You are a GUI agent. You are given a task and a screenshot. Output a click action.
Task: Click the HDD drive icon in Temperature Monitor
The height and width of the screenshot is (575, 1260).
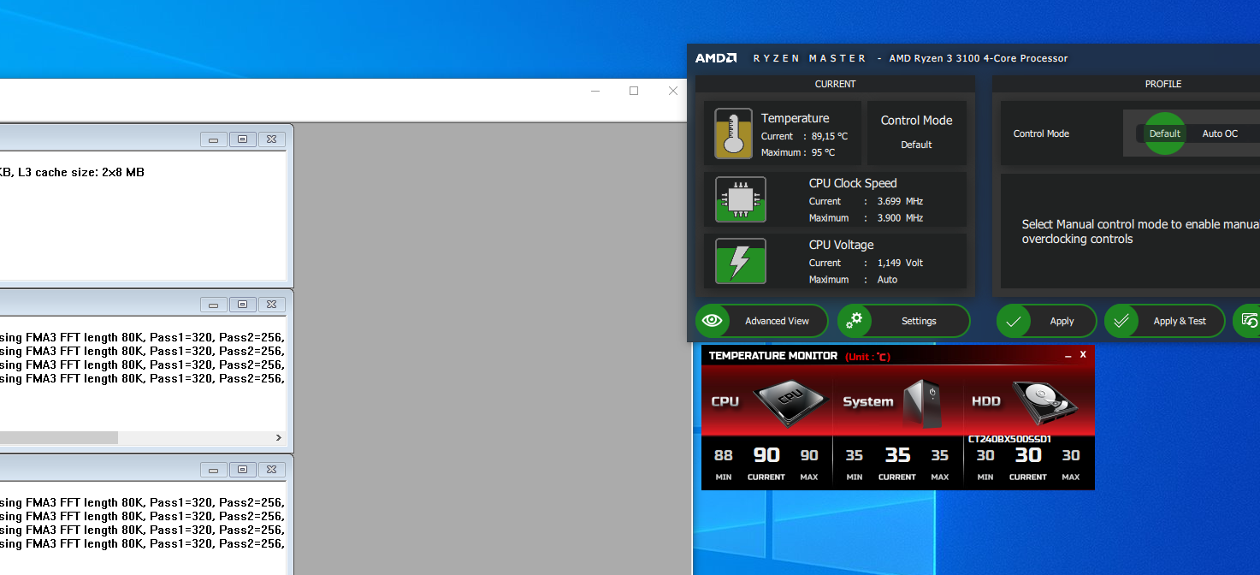pos(1044,402)
